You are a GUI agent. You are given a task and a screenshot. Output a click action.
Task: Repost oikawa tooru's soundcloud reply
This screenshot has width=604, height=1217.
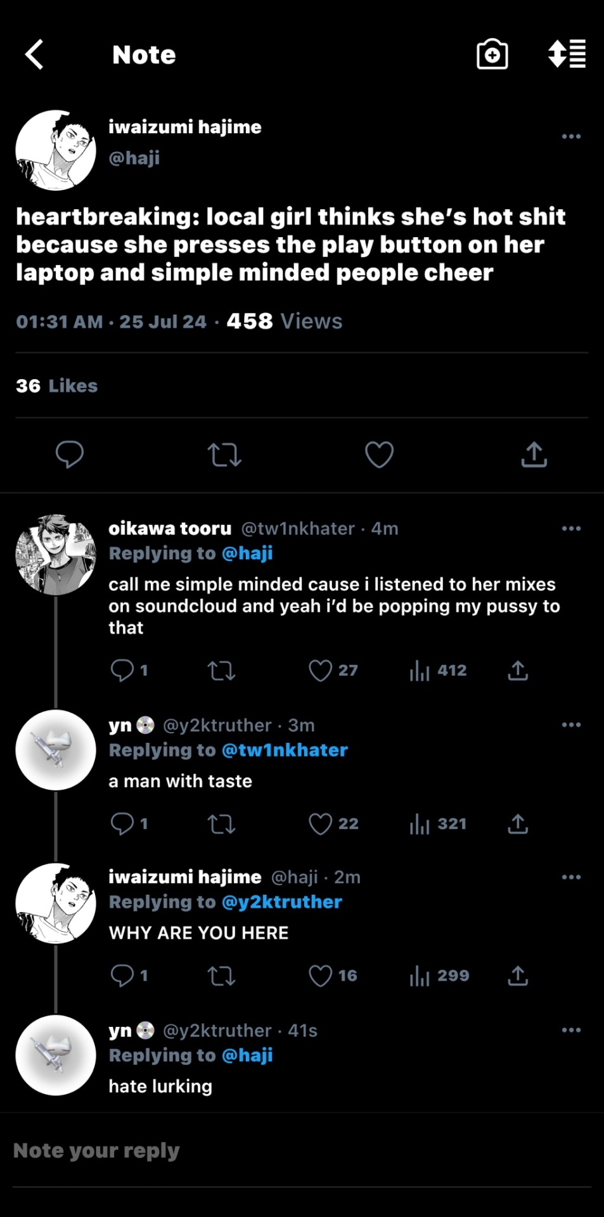tap(222, 671)
